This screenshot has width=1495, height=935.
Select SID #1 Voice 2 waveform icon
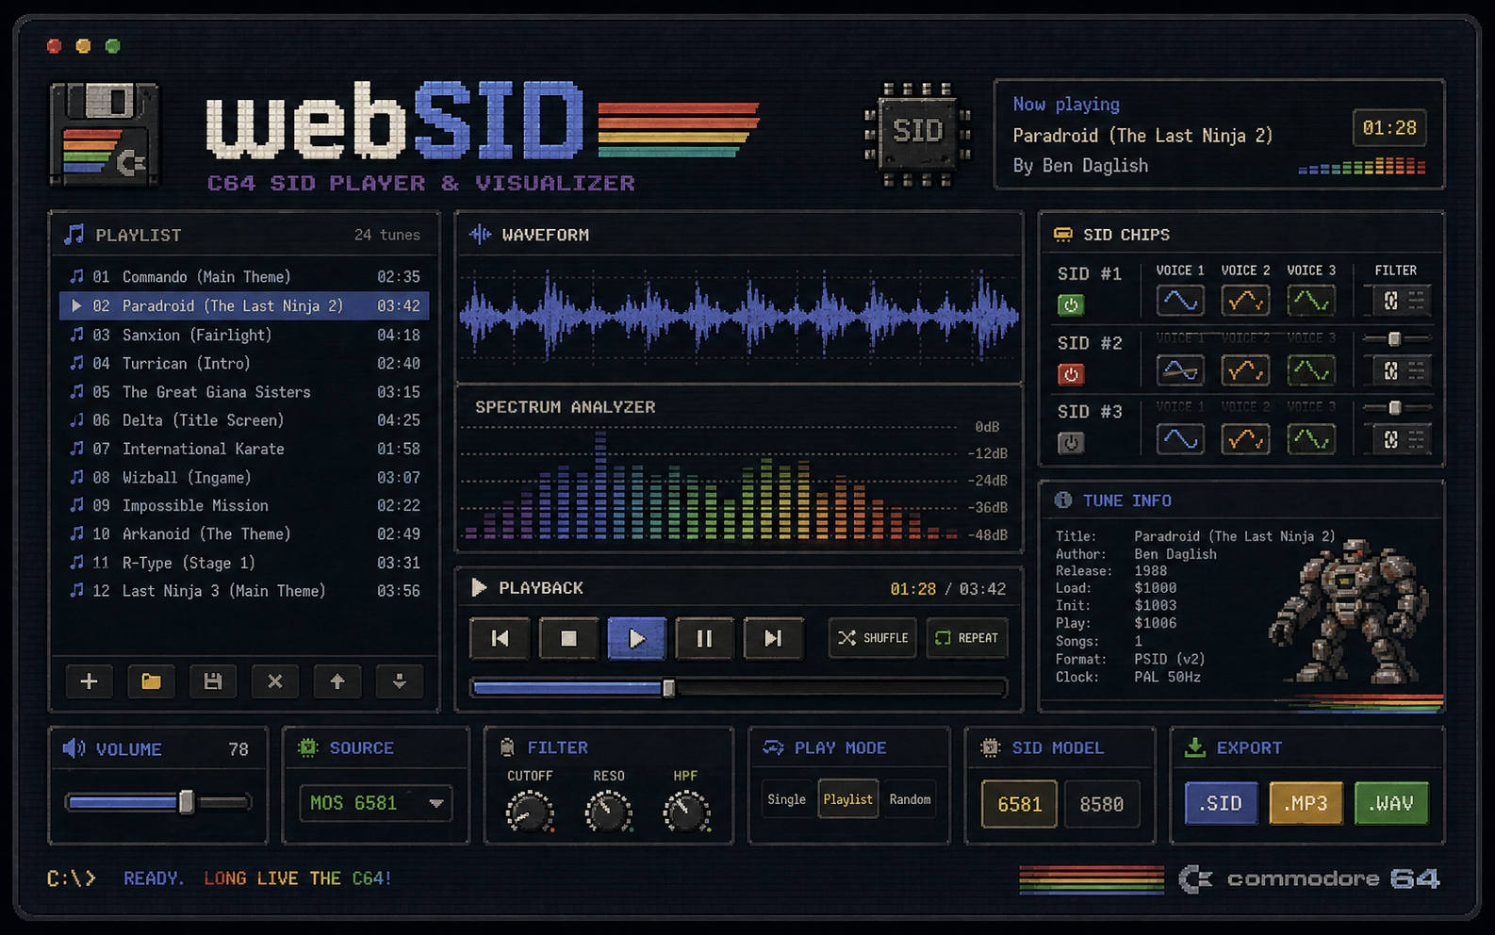[x=1245, y=301]
